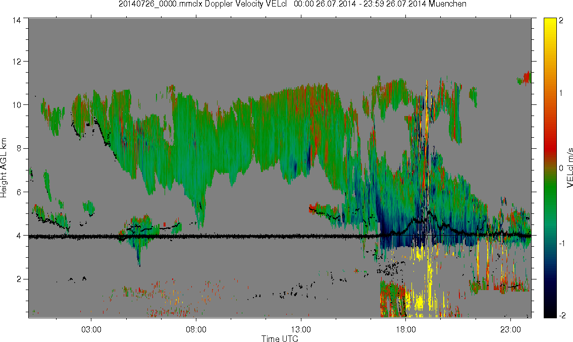
Task: Click the colorbar value 0
Action: pyautogui.click(x=561, y=168)
